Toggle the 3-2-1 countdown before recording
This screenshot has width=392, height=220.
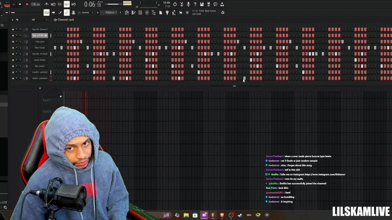pyautogui.click(x=60, y=4)
